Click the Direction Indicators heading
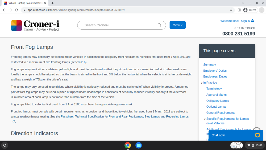The image size is (266, 150). [x=34, y=133]
